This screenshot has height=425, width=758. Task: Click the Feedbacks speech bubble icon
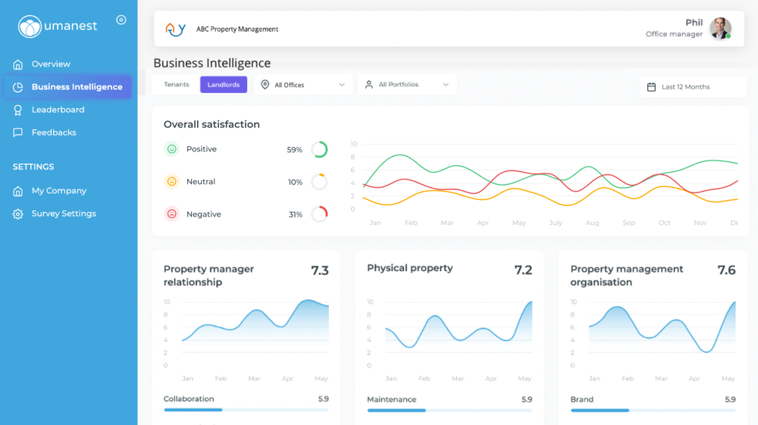pos(18,133)
